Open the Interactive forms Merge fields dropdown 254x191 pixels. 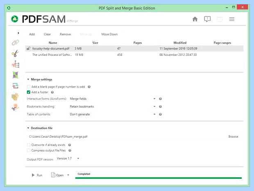point(113,99)
